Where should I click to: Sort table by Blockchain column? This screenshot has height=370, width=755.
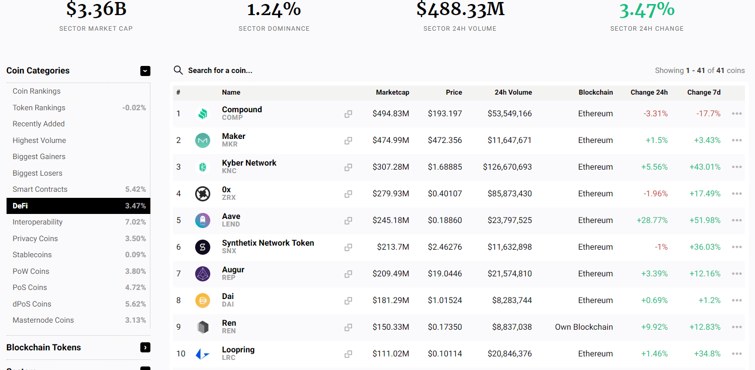[596, 93]
